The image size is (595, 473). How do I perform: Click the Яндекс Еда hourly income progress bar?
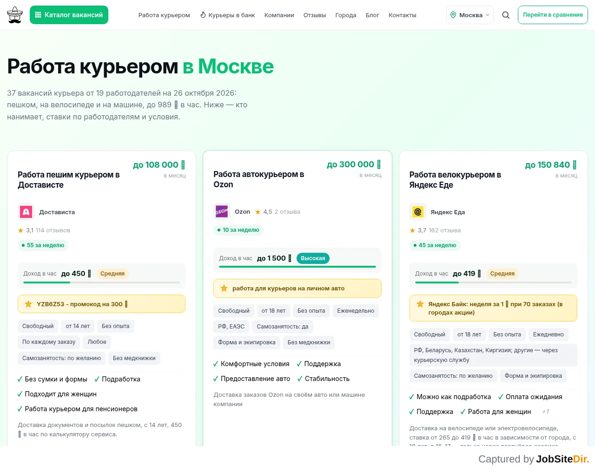coord(493,282)
